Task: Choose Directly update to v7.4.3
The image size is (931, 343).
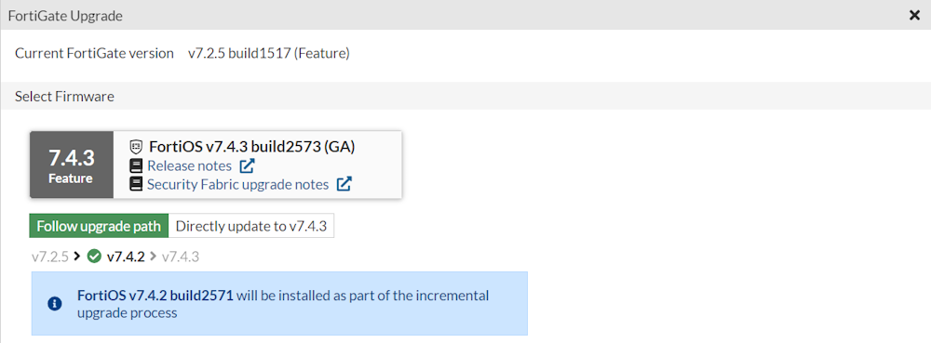Action: click(x=251, y=226)
